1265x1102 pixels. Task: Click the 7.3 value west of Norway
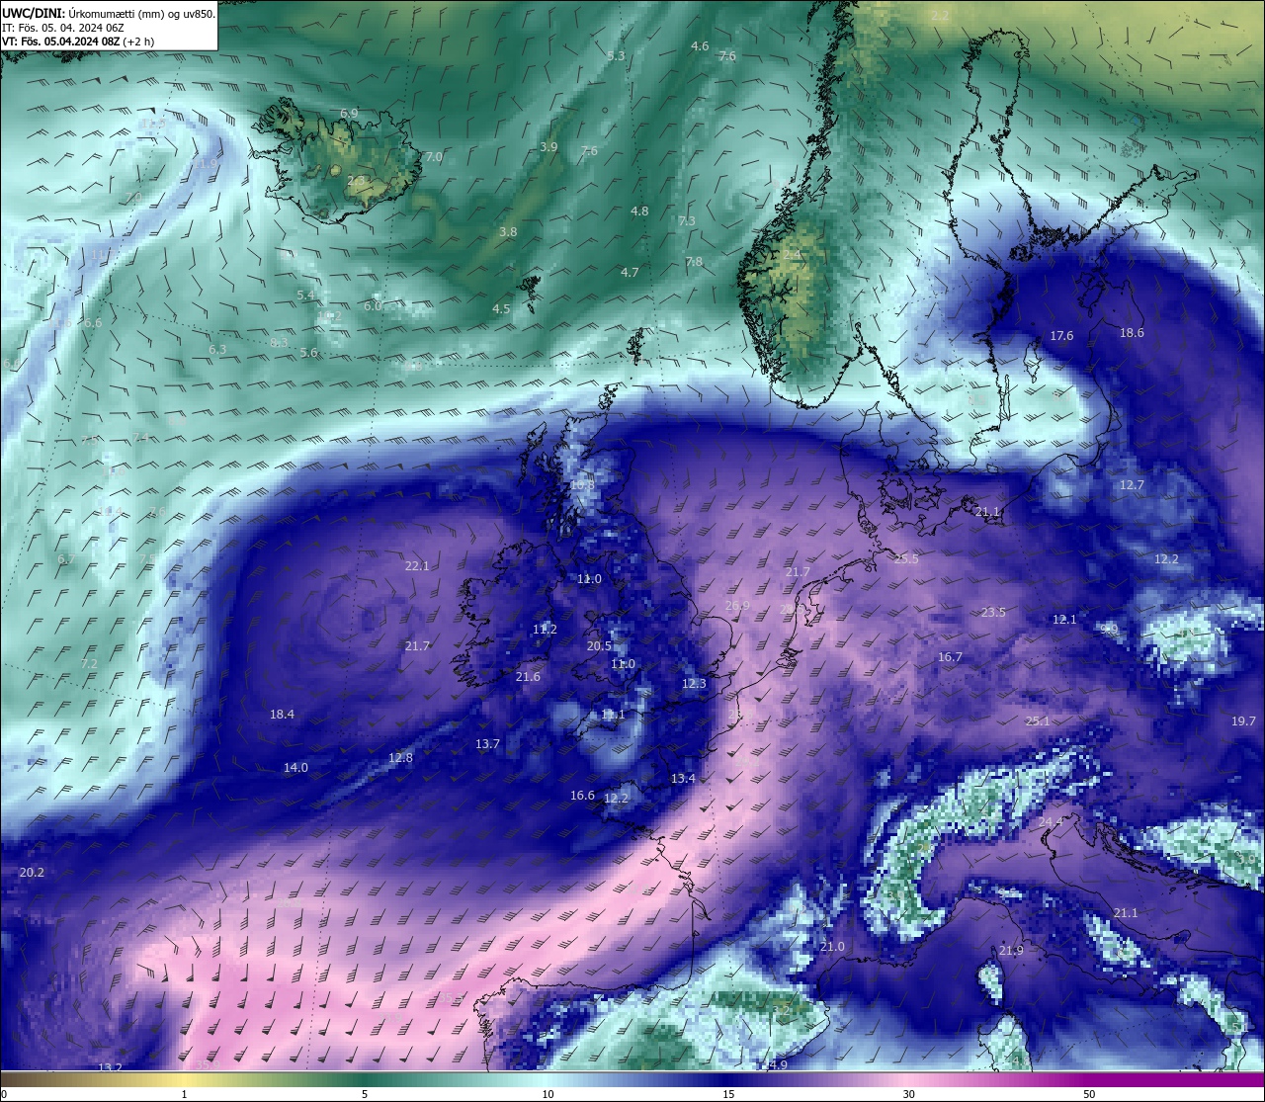point(687,221)
